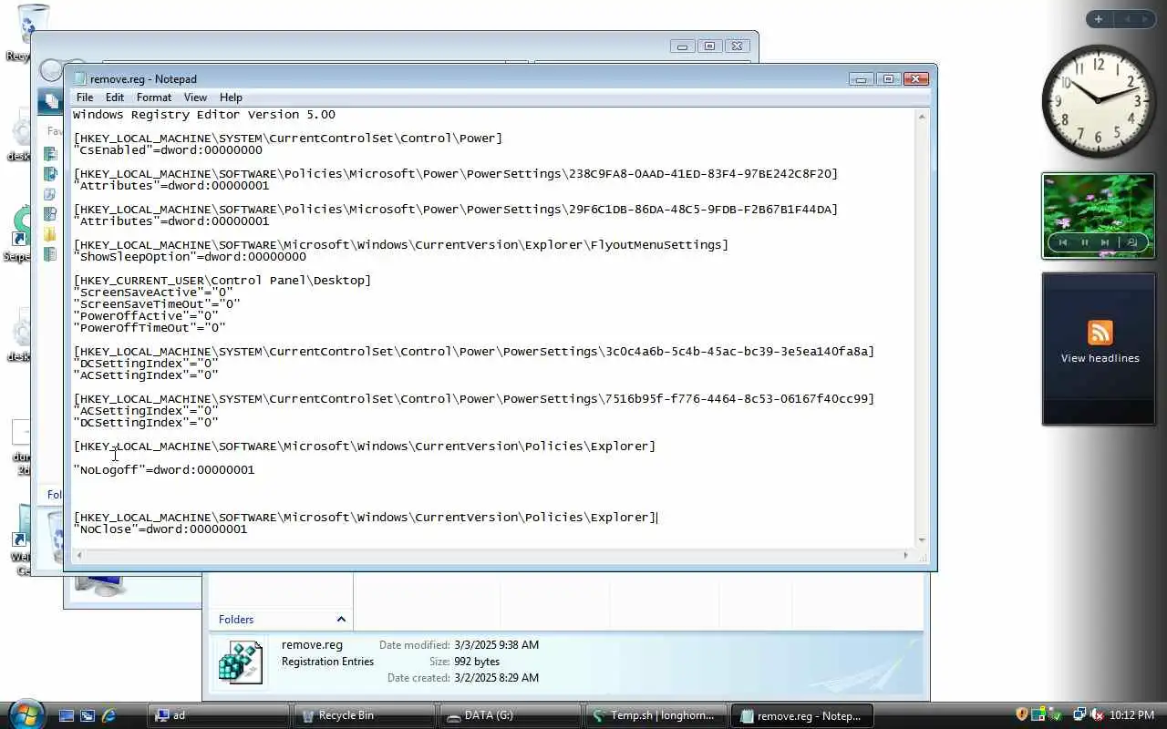The width and height of the screenshot is (1167, 729).
Task: Open Notepad Format menu
Action: (x=154, y=98)
